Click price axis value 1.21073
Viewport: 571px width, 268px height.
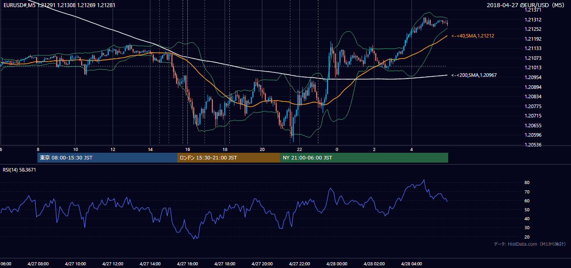533,58
